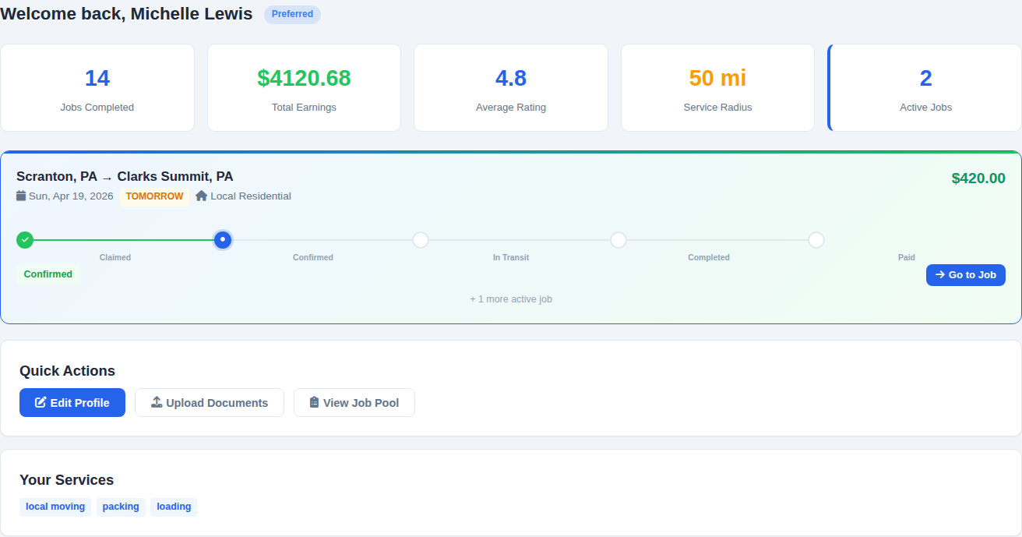This screenshot has height=537, width=1022.
Task: Click the Preferred badge
Action: [x=292, y=14]
